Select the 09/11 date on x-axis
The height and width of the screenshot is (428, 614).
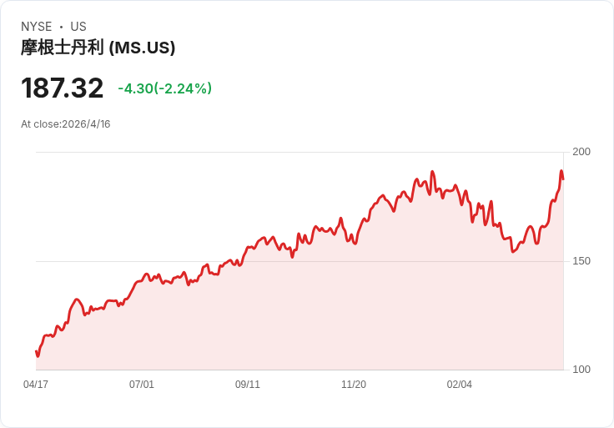[x=248, y=385]
